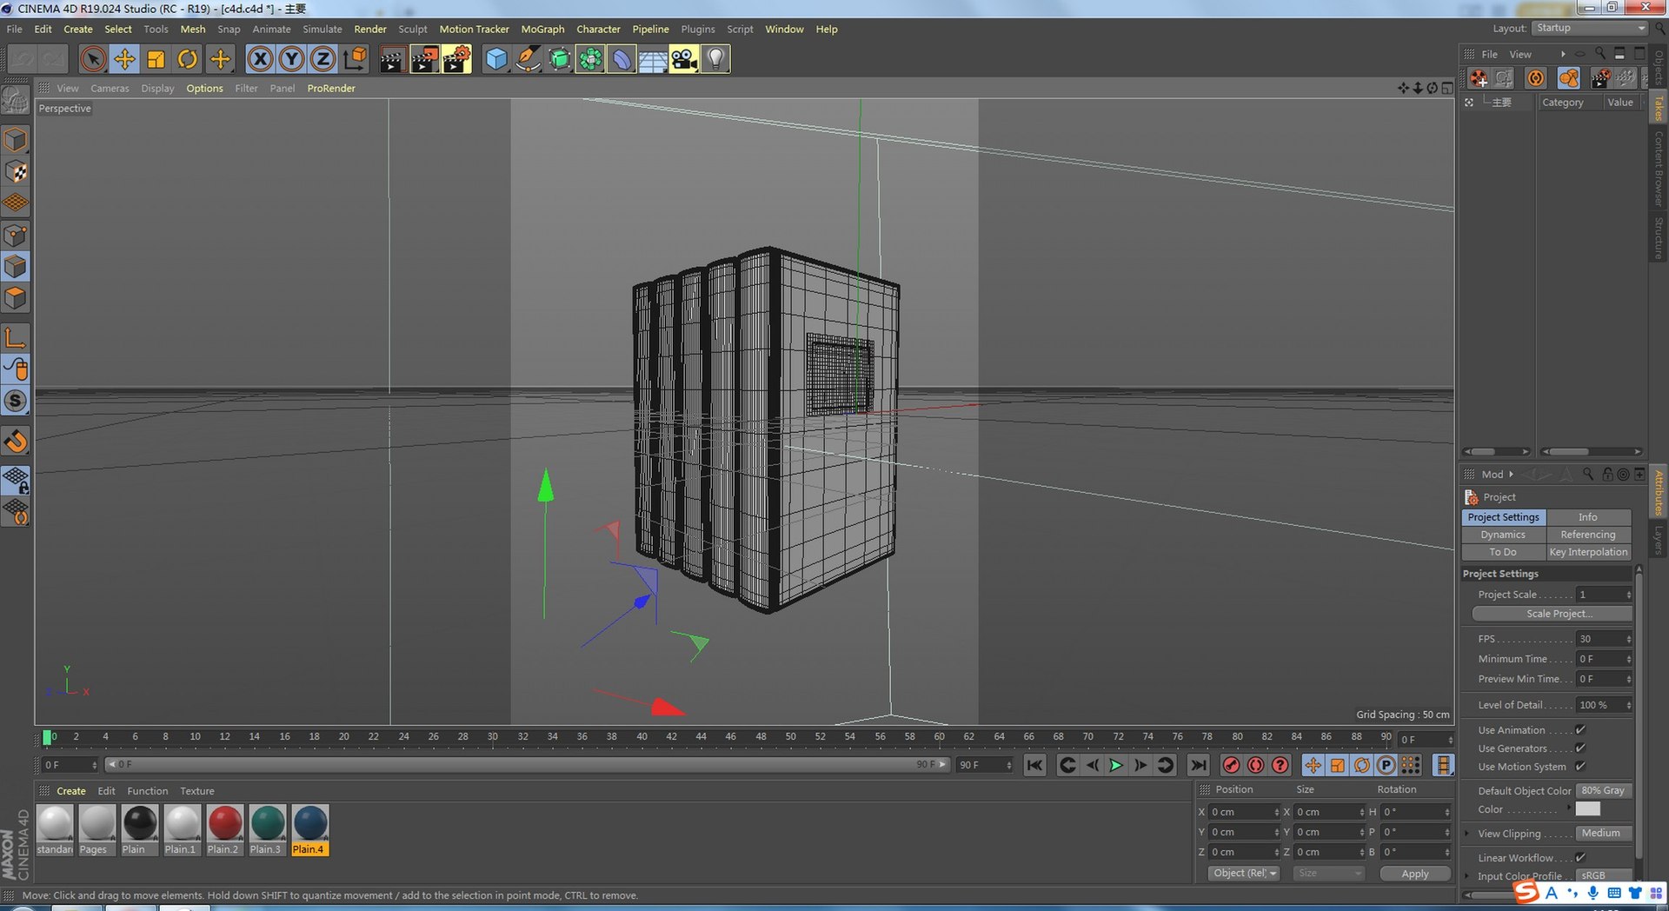This screenshot has width=1669, height=911.
Task: Open the Render Settings icon
Action: point(456,59)
